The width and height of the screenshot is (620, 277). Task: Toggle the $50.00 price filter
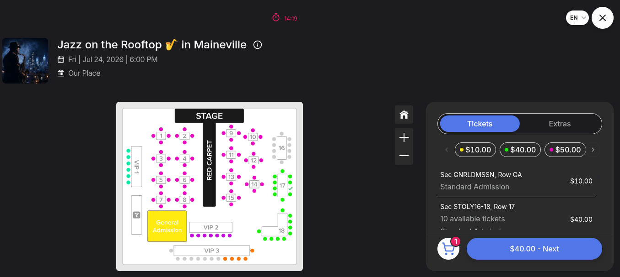[565, 150]
